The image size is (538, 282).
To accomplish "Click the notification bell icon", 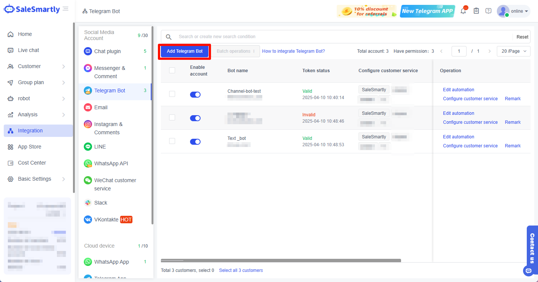I will [463, 11].
